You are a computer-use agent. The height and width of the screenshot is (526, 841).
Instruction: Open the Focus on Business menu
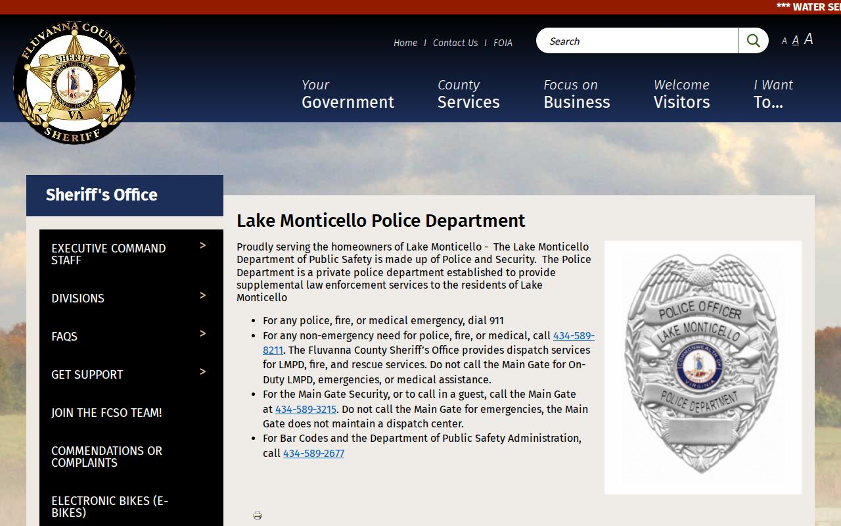coord(577,94)
